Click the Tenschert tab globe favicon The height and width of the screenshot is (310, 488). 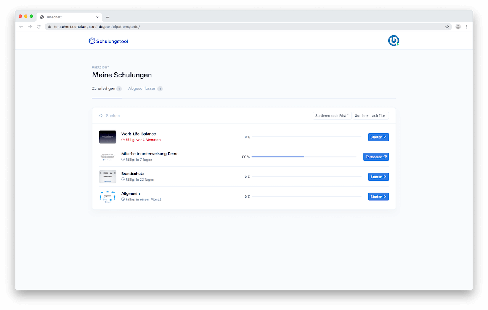click(x=42, y=17)
